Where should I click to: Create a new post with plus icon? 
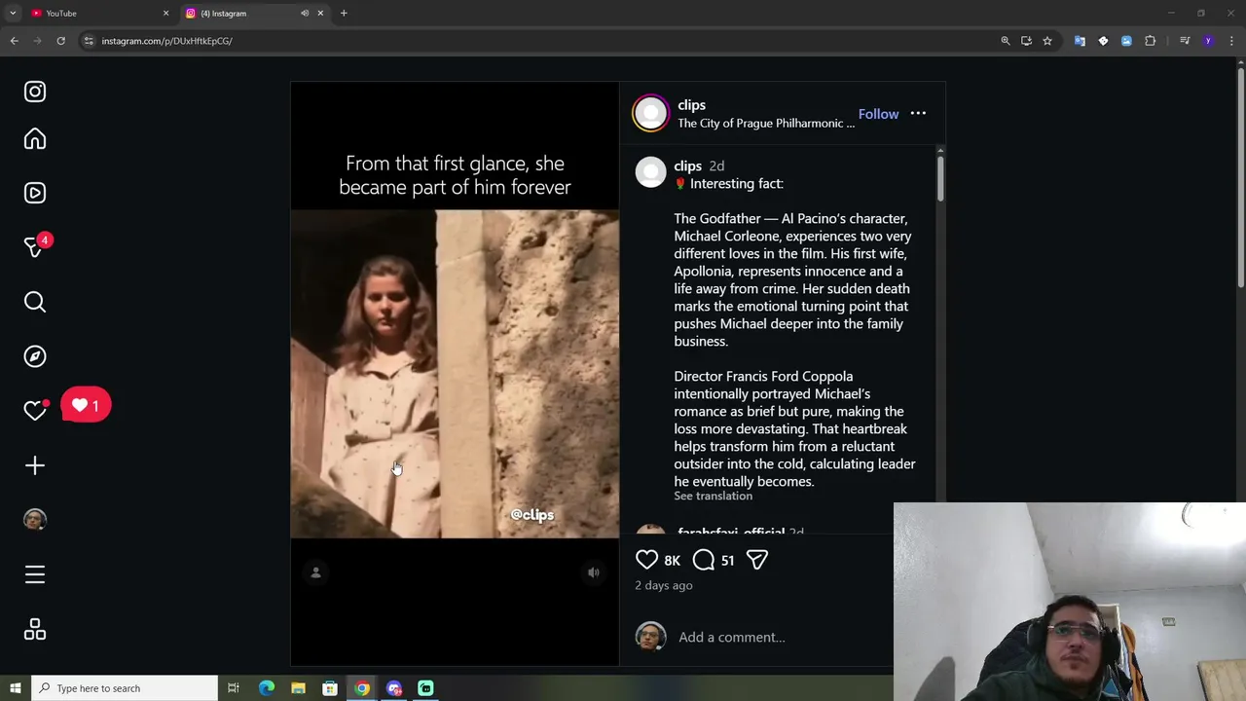pyautogui.click(x=35, y=465)
